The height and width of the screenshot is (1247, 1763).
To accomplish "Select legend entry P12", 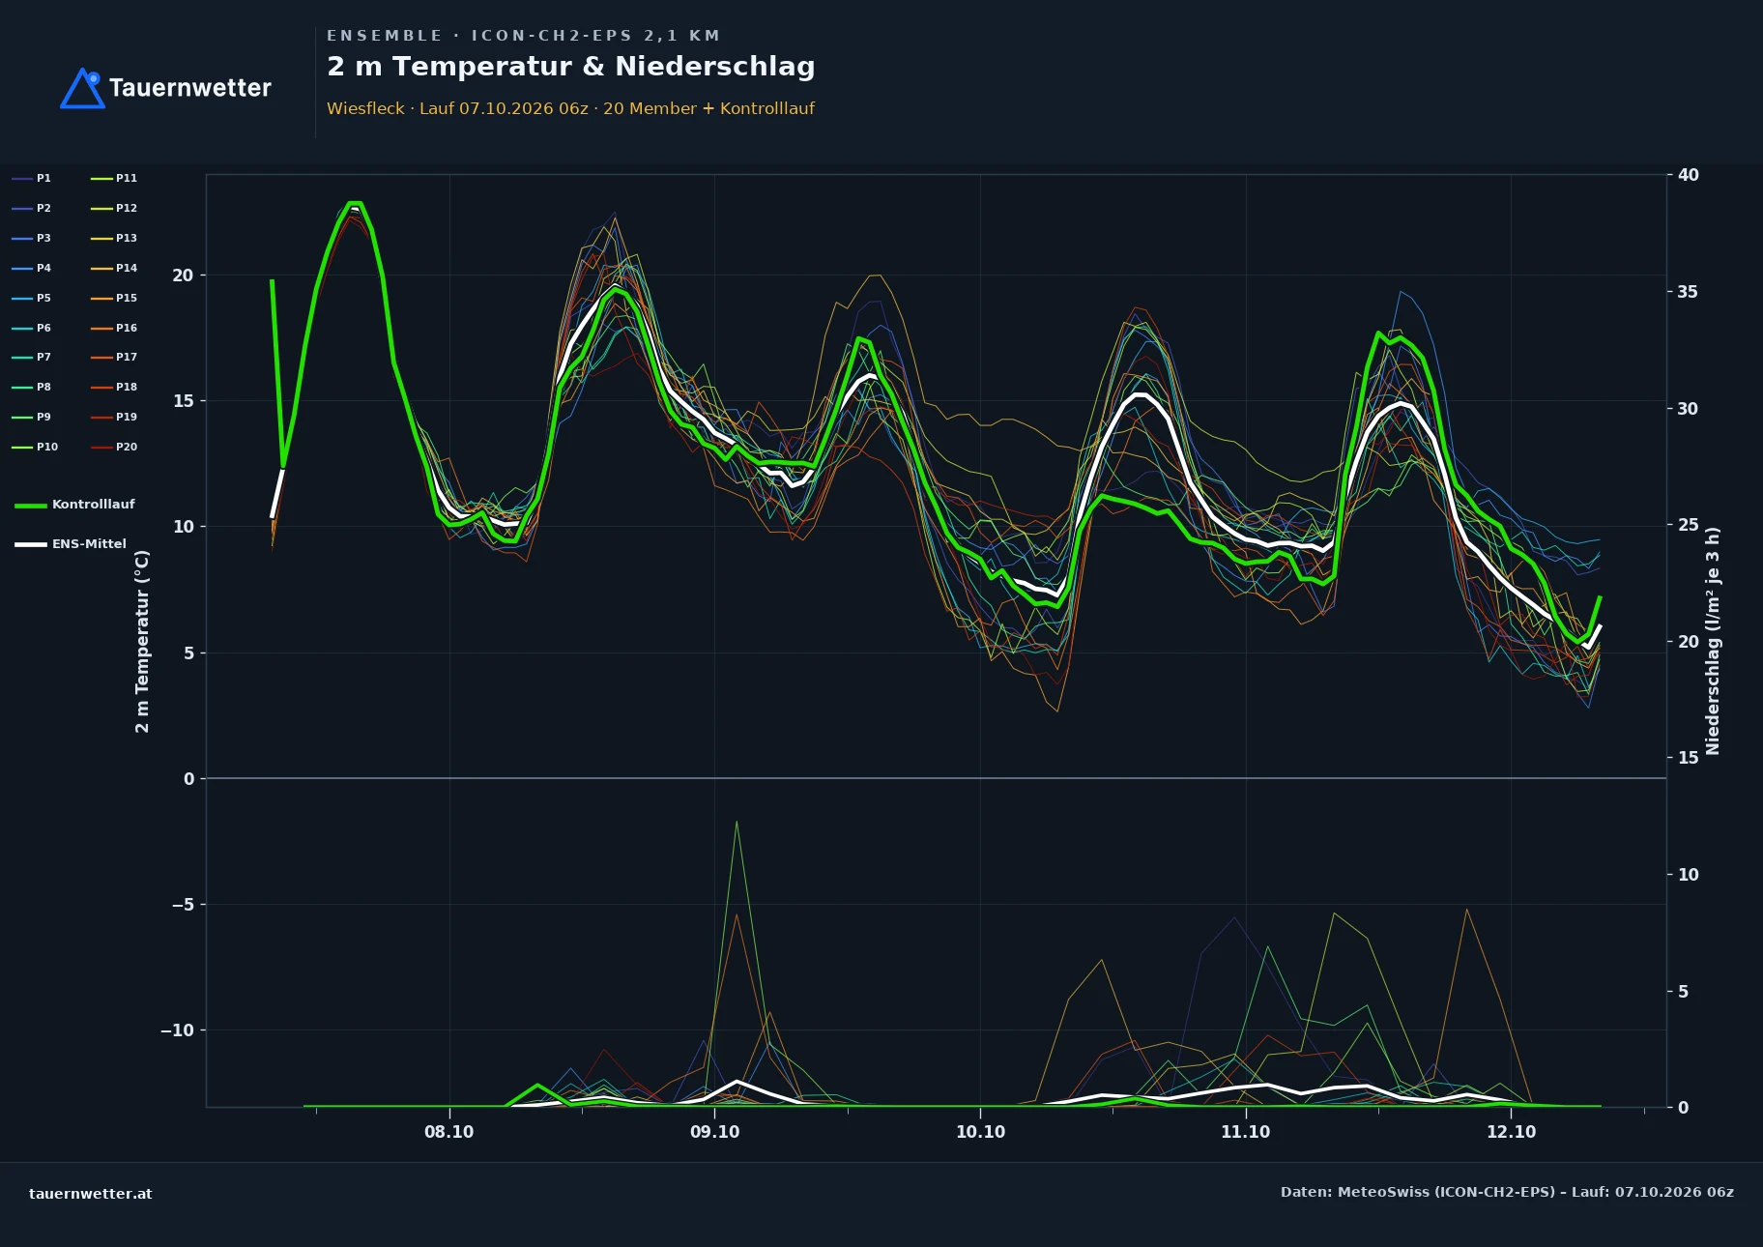I will [x=114, y=208].
